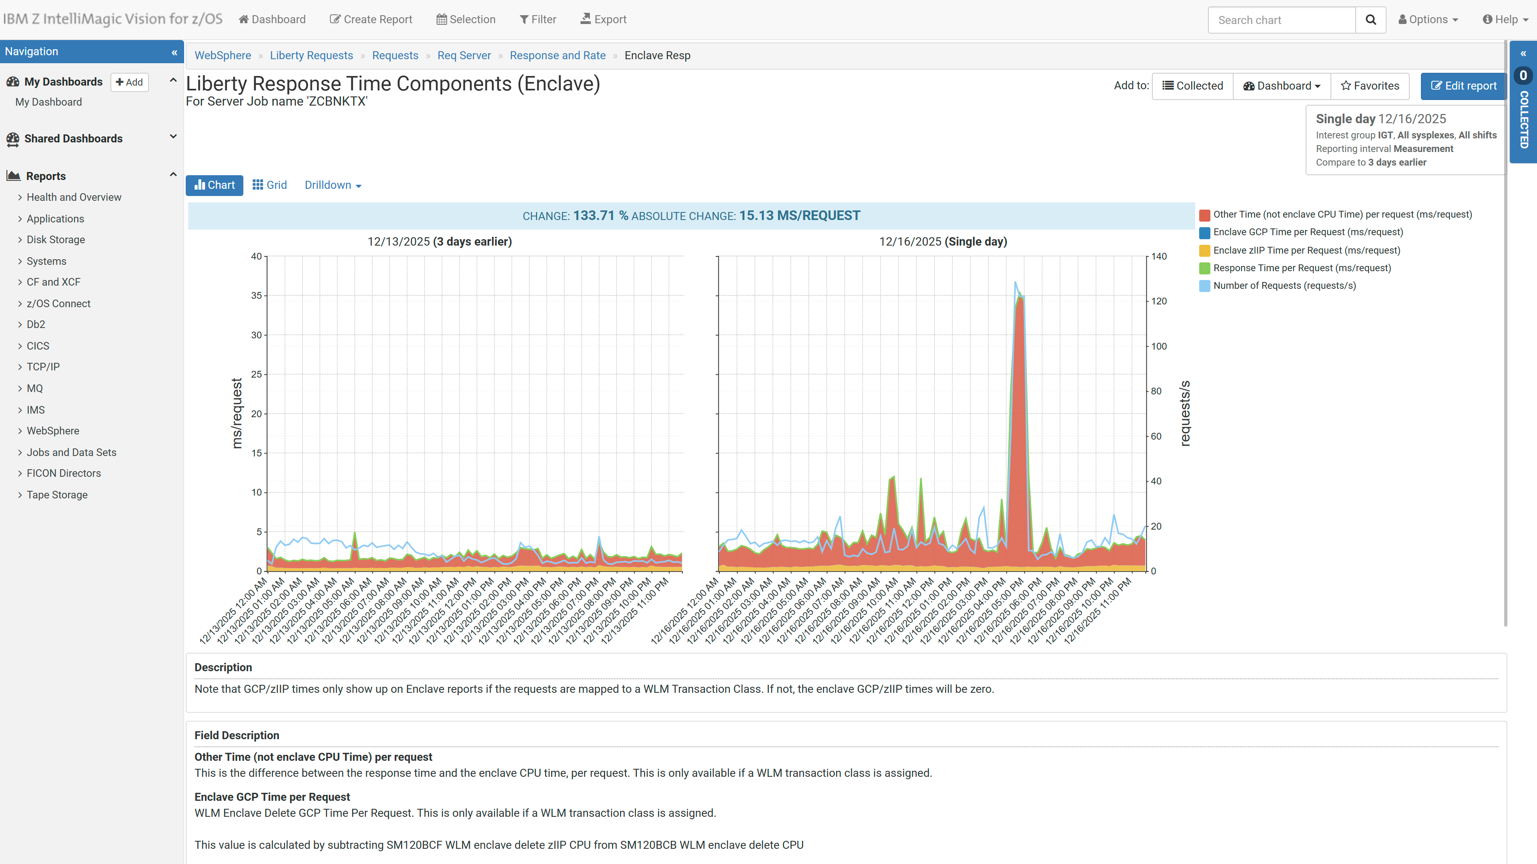This screenshot has width=1537, height=864.
Task: Collapse the Reports section chevron
Action: click(x=173, y=175)
